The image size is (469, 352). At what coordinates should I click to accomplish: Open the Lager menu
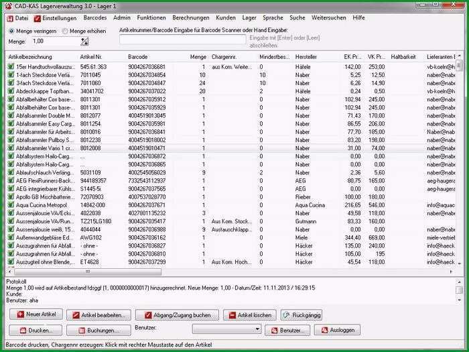point(249,18)
